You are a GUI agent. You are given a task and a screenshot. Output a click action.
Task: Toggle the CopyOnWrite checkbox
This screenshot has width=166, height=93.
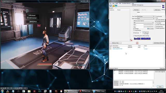point(134,30)
